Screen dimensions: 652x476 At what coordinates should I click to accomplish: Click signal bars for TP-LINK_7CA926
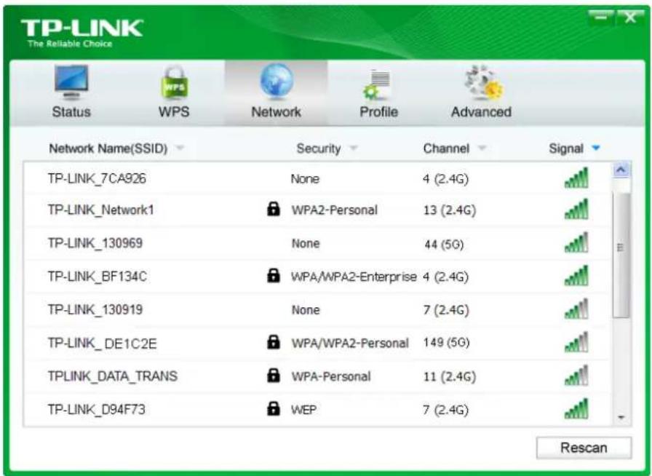pyautogui.click(x=576, y=178)
